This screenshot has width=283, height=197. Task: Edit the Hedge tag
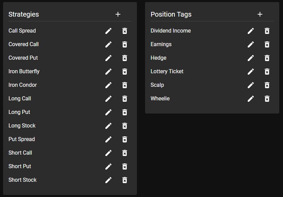(251, 58)
